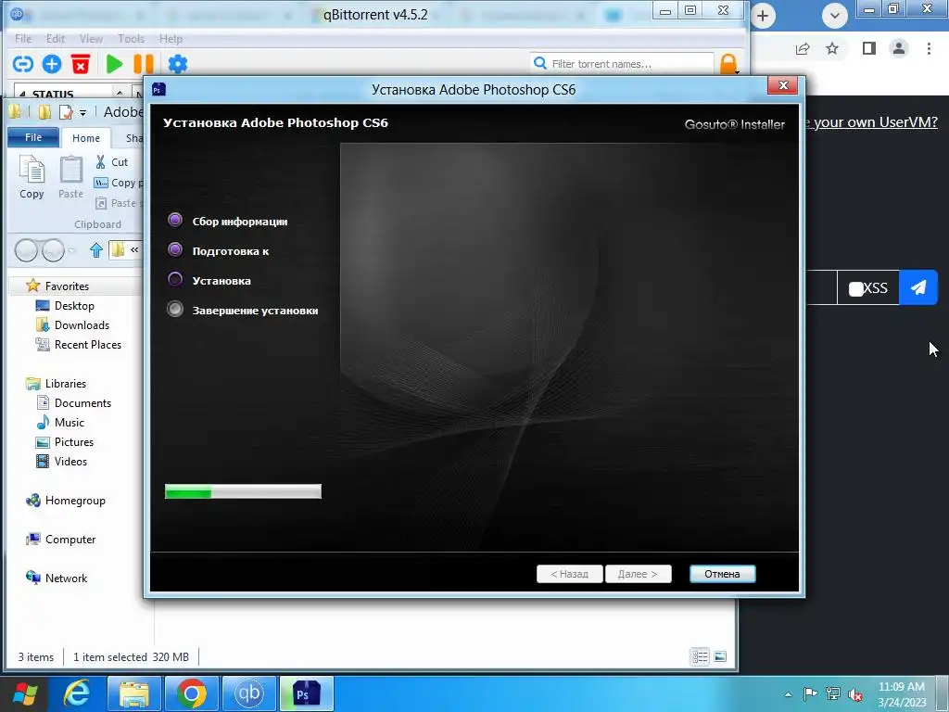Collapse the STATUS filter section in qBittorrent
The width and height of the screenshot is (949, 712).
pyautogui.click(x=22, y=94)
